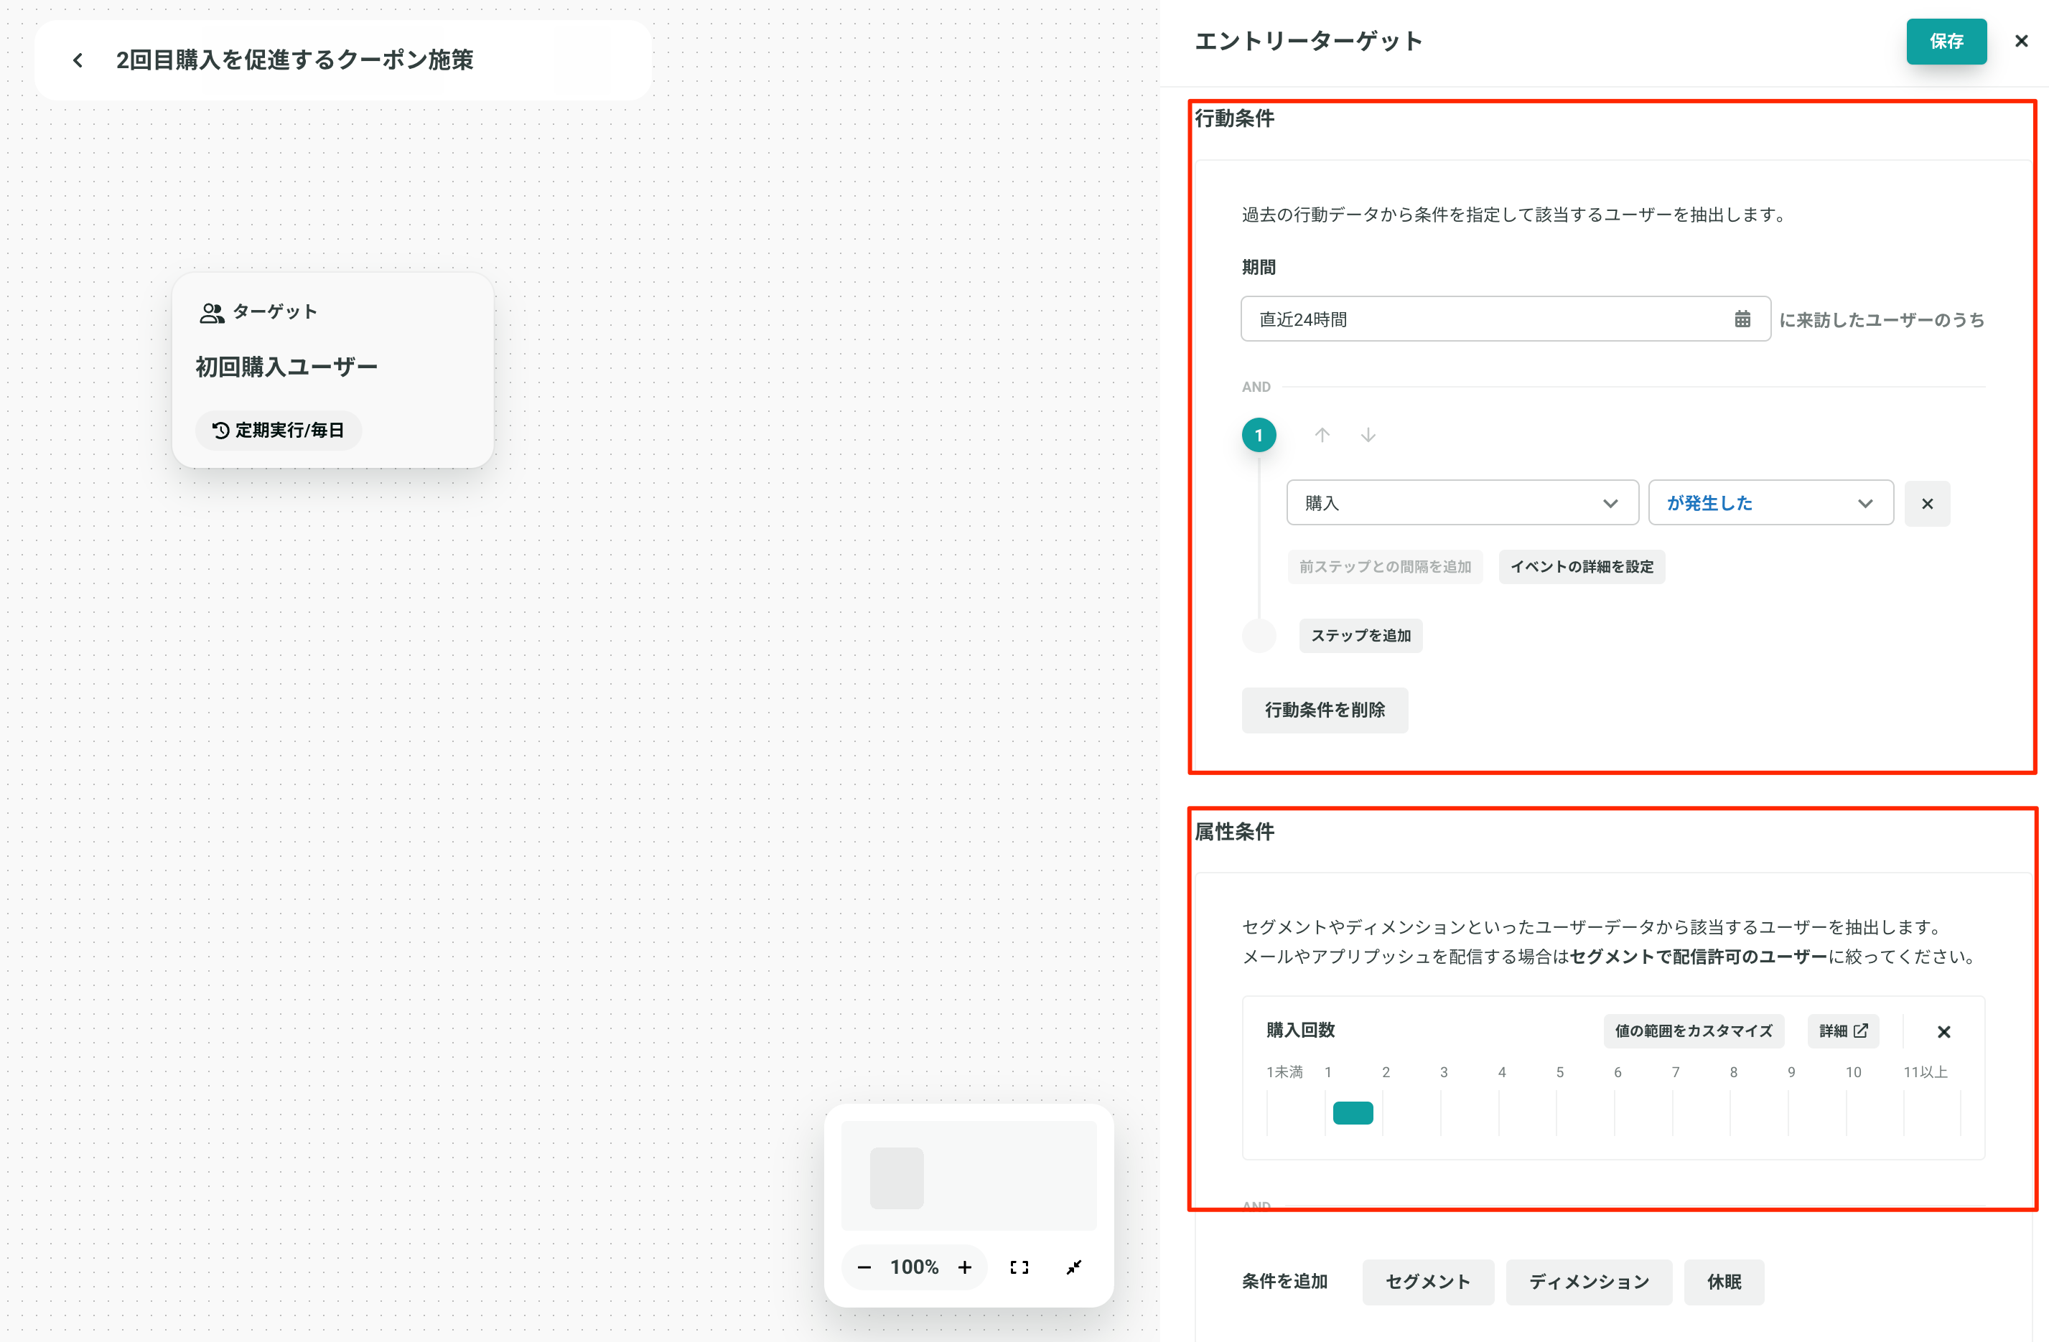Add a セグメント condition
Image resolution: width=2049 pixels, height=1342 pixels.
[1427, 1282]
